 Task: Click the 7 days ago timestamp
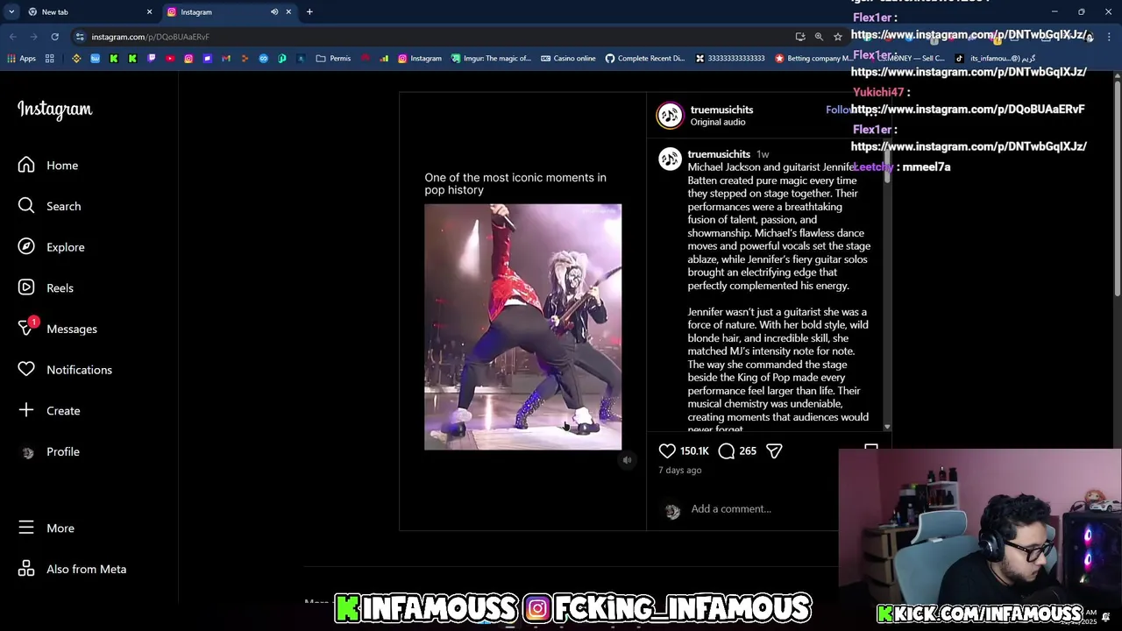(680, 471)
